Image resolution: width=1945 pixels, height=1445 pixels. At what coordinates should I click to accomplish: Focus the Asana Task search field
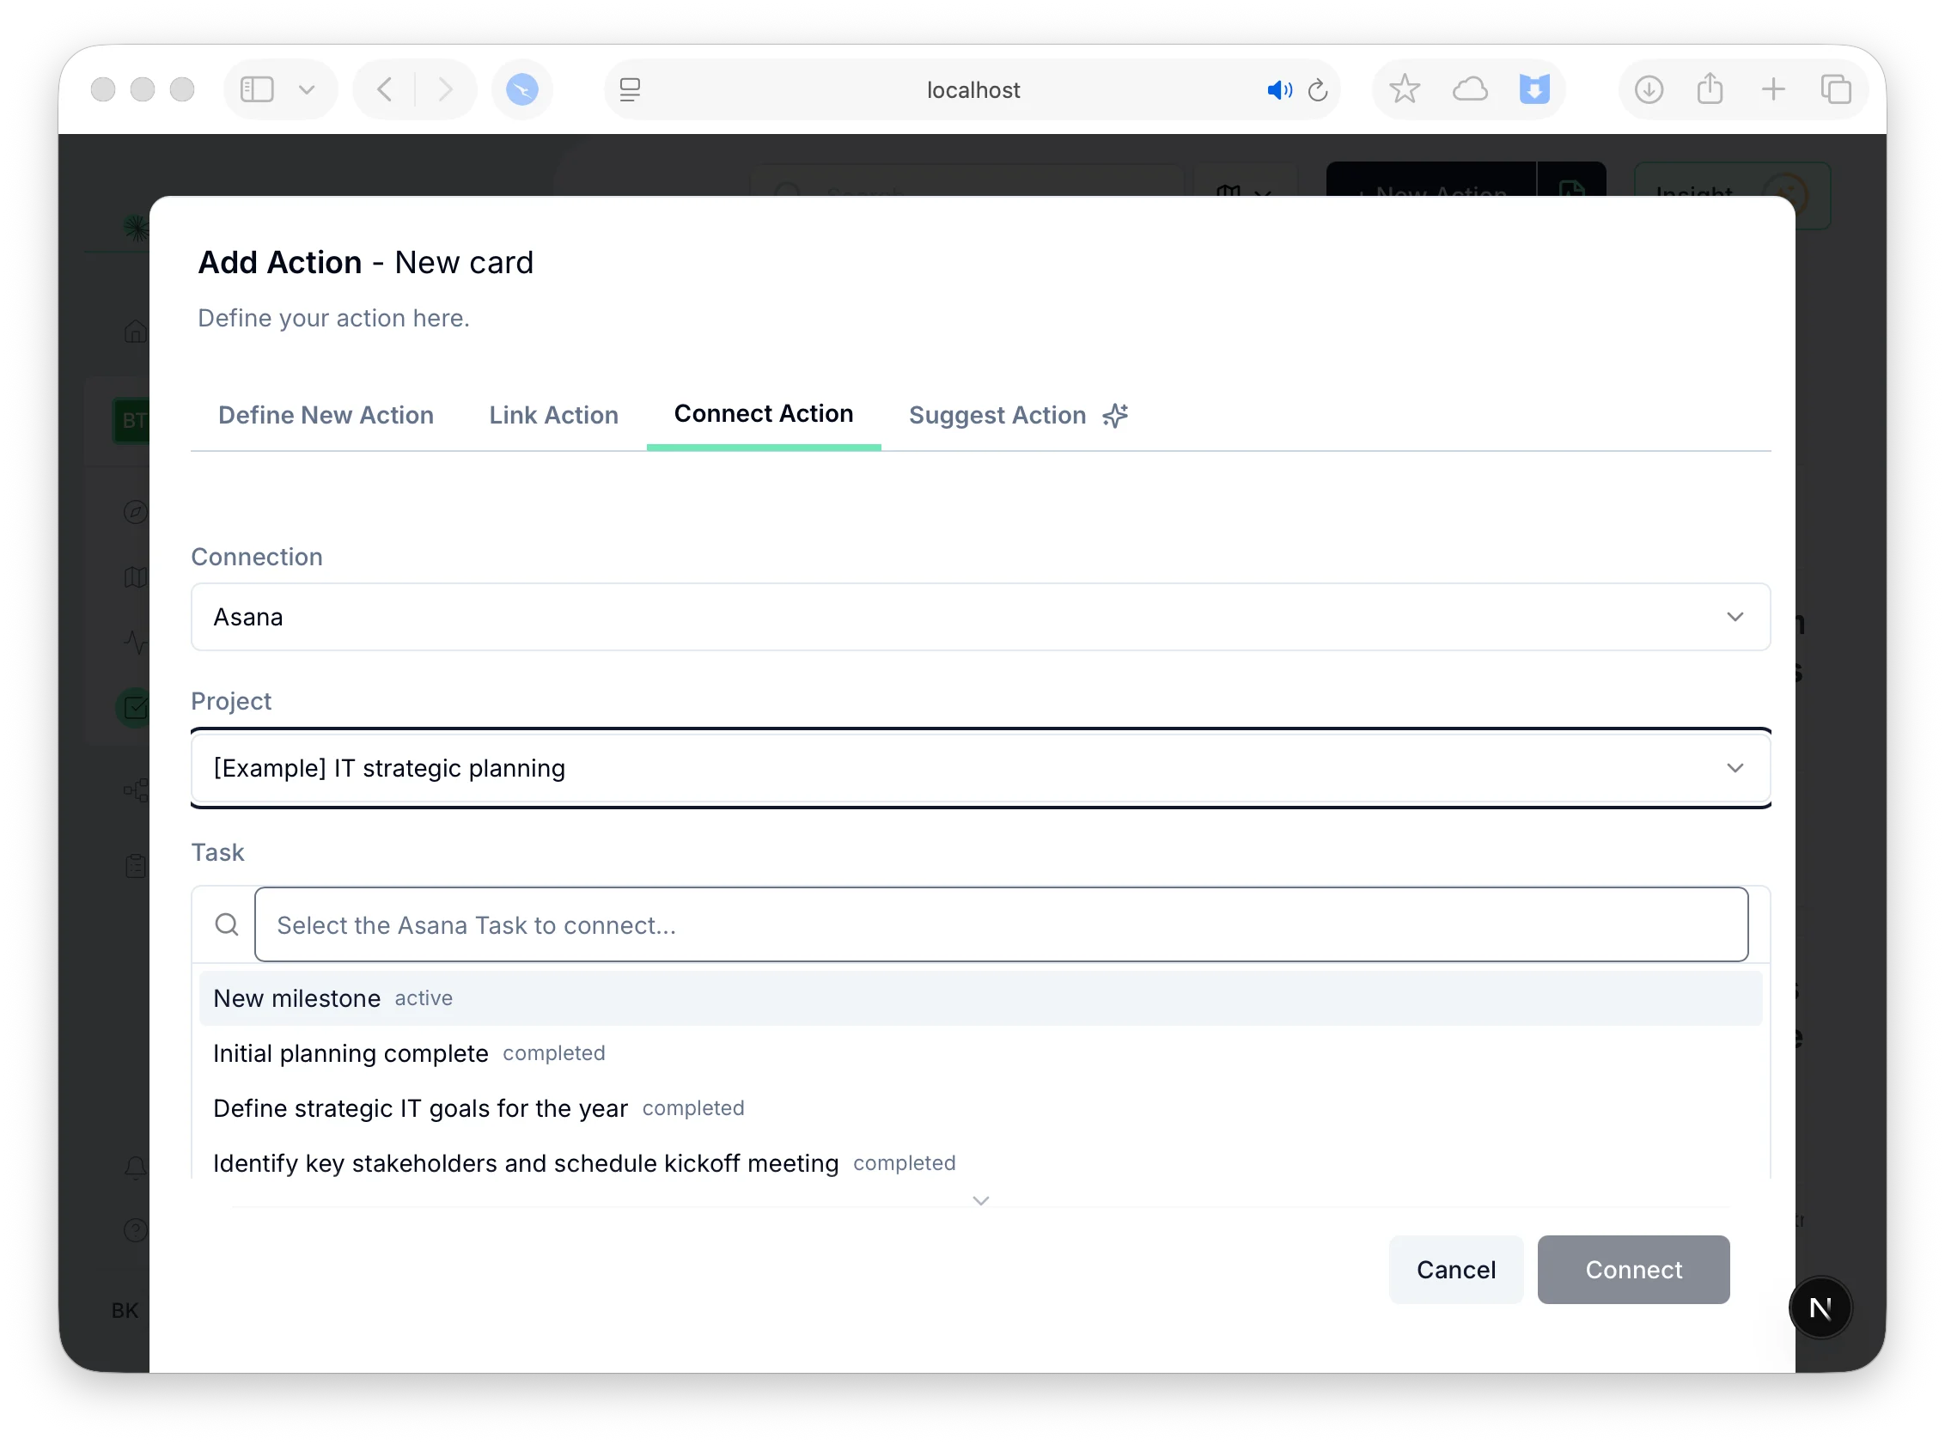tap(1001, 924)
